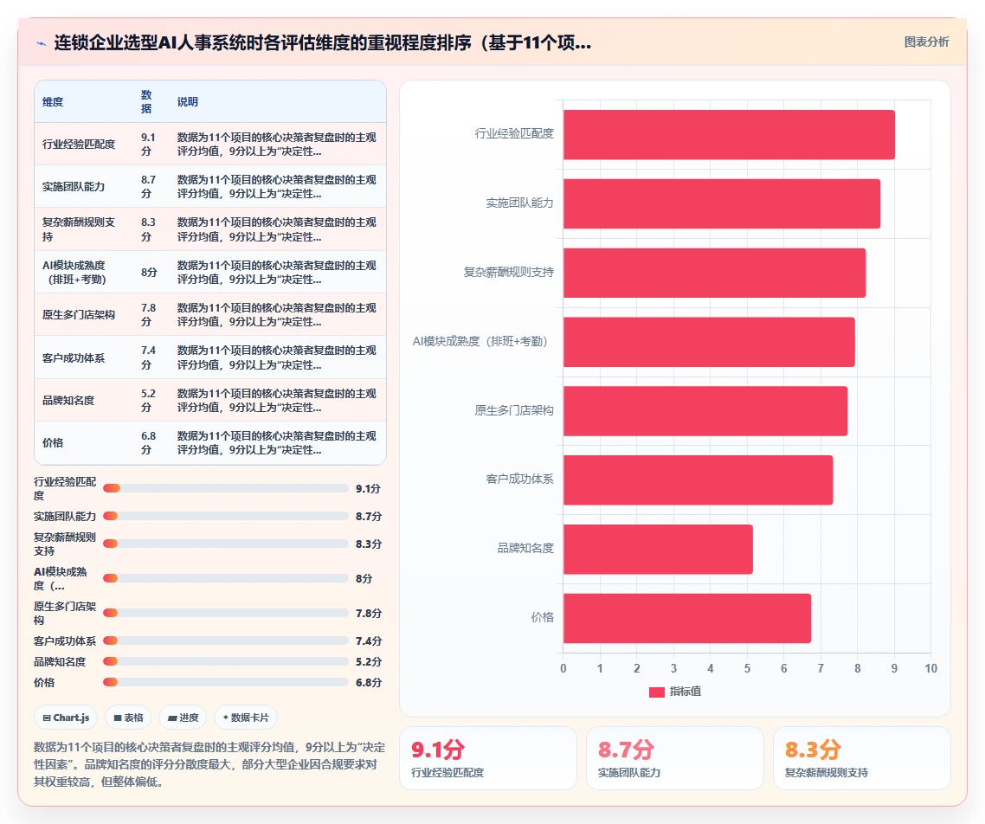Select the Chart.js tag chip
This screenshot has height=824, width=985.
[66, 718]
